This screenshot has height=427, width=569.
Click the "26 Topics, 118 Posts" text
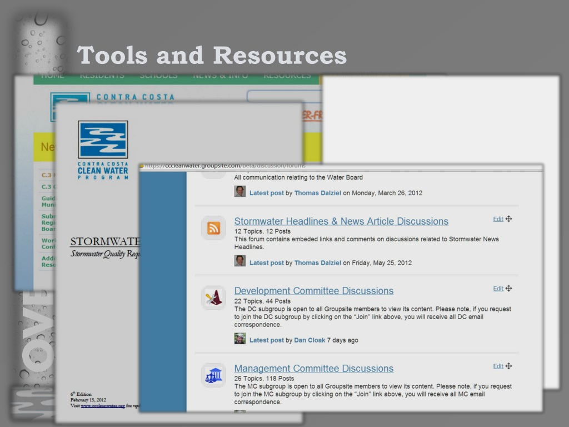click(x=264, y=378)
